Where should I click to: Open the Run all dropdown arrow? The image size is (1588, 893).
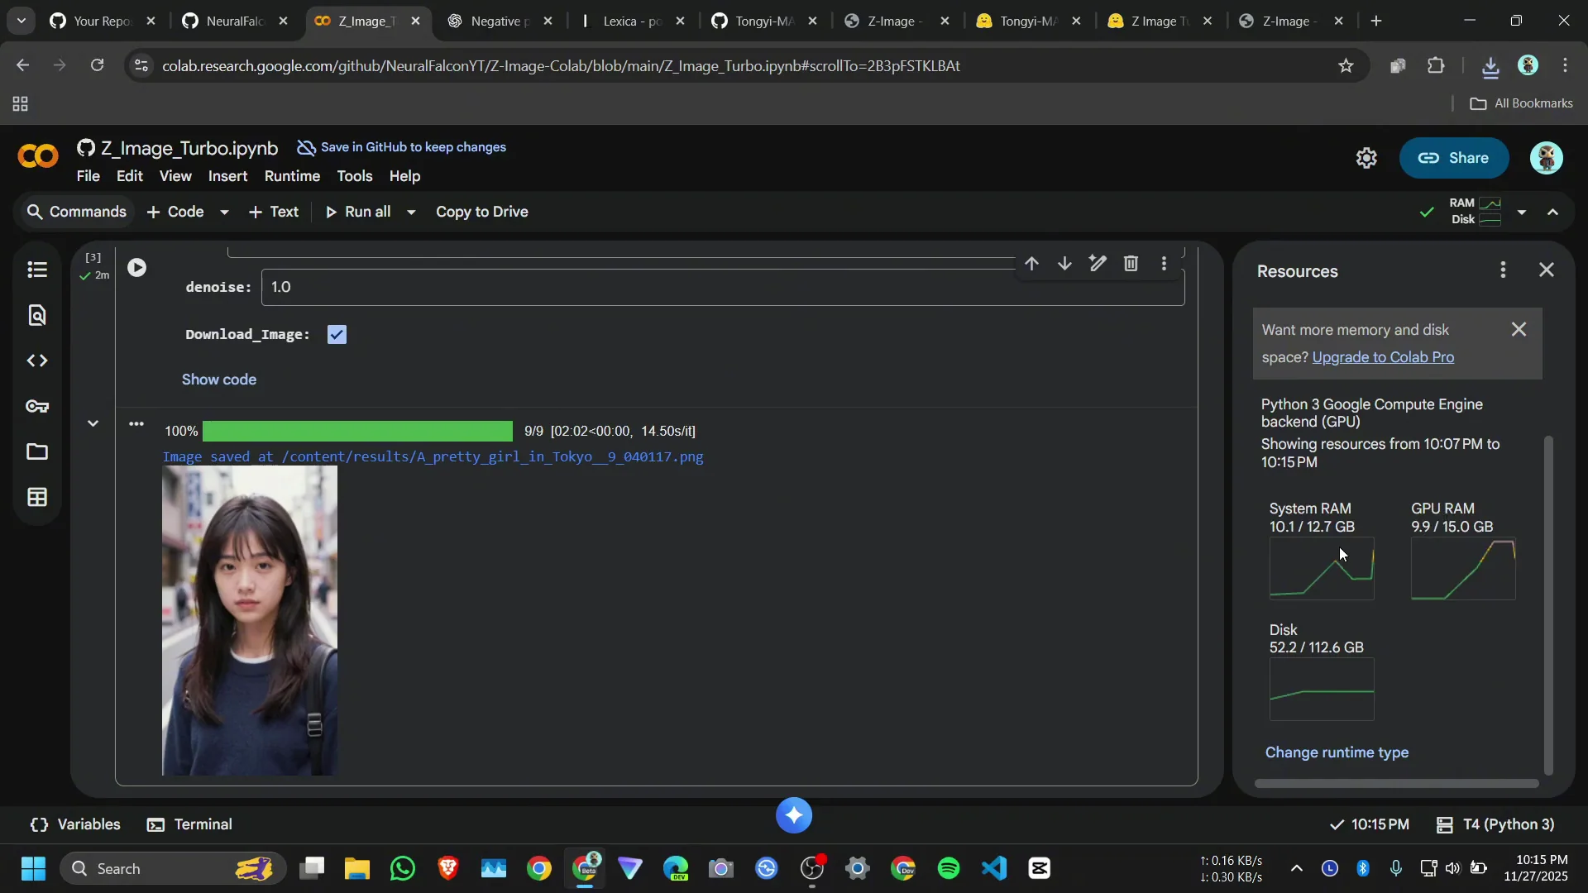coord(411,213)
